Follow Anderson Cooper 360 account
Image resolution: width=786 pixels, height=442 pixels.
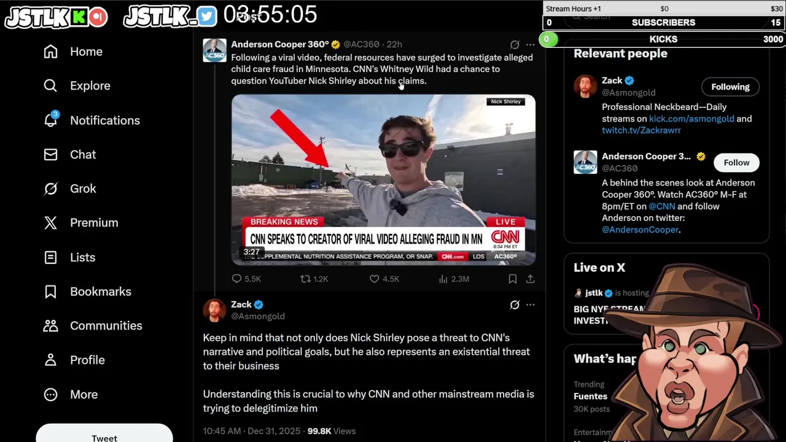pos(736,163)
